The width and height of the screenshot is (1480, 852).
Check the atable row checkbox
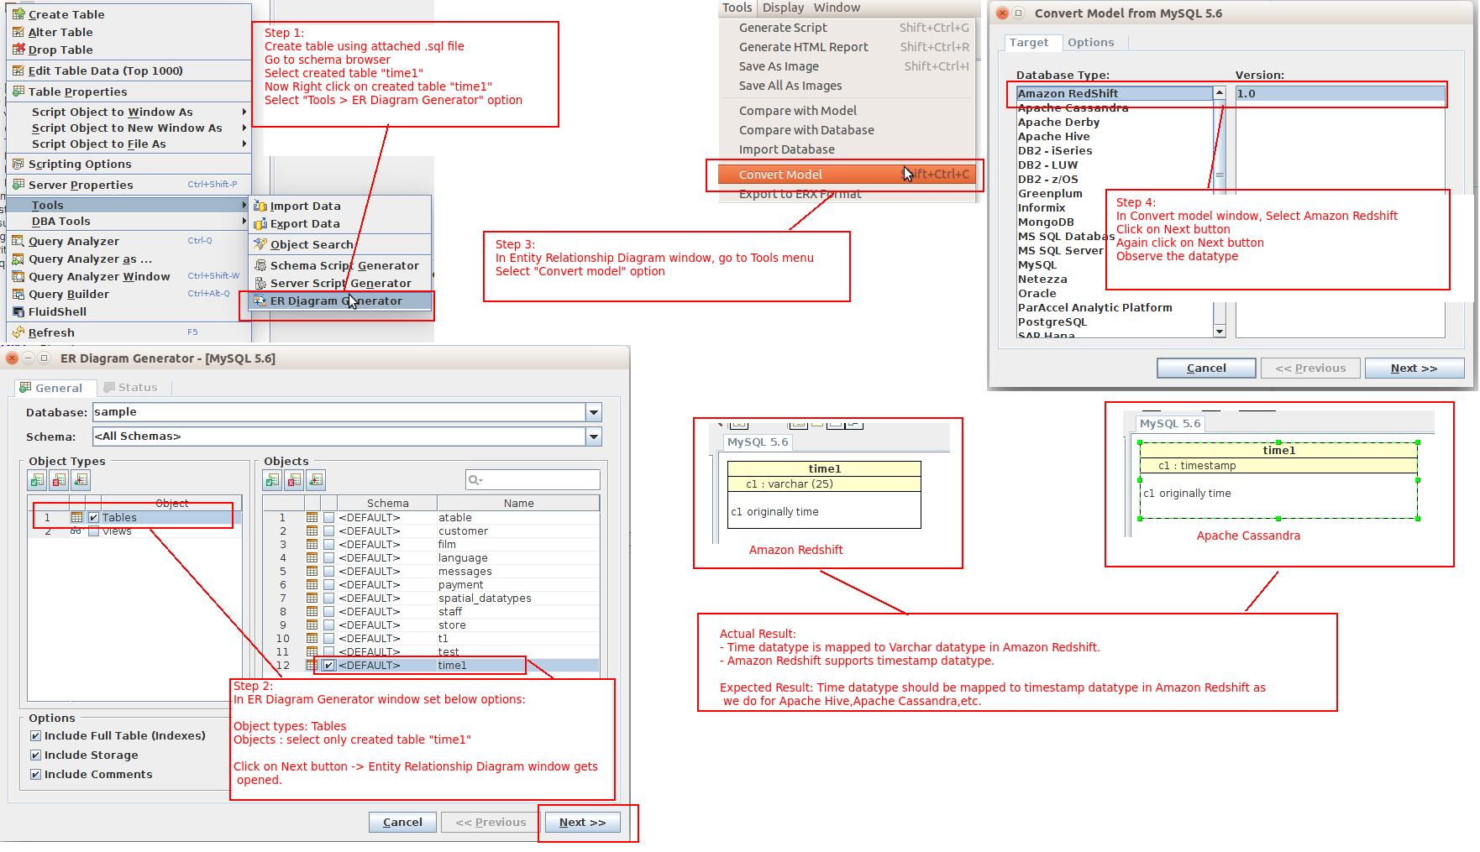tap(329, 518)
